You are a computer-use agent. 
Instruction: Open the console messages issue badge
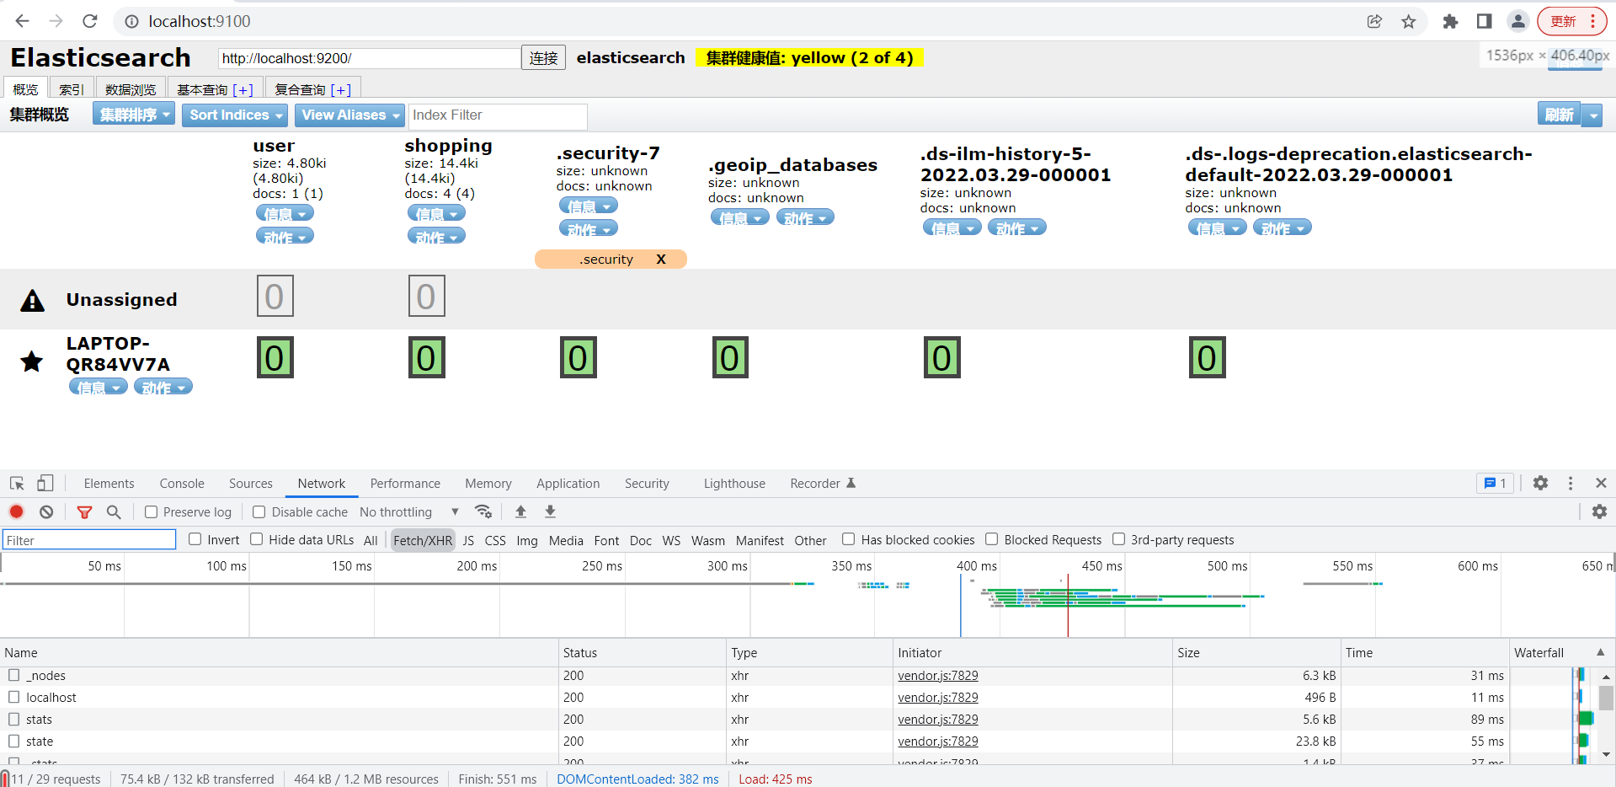pyautogui.click(x=1495, y=483)
